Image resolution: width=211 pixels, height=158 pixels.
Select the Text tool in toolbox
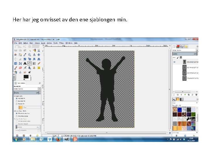tap(25, 63)
